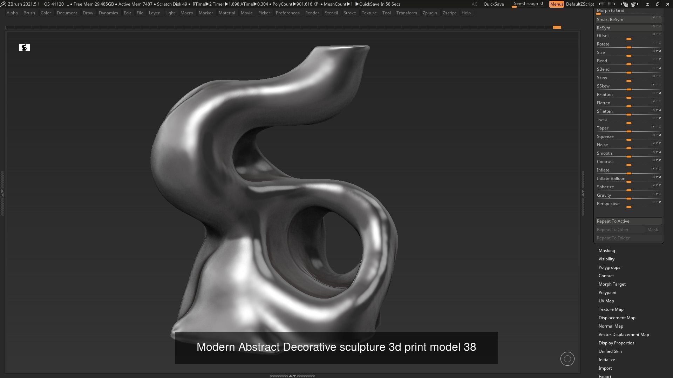
Task: Expand the Initialize sub-palette
Action: pos(607,360)
